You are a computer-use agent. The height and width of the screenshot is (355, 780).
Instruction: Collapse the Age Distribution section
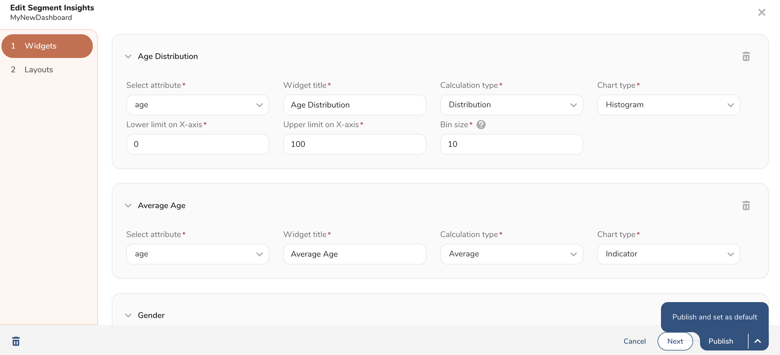[x=128, y=56]
